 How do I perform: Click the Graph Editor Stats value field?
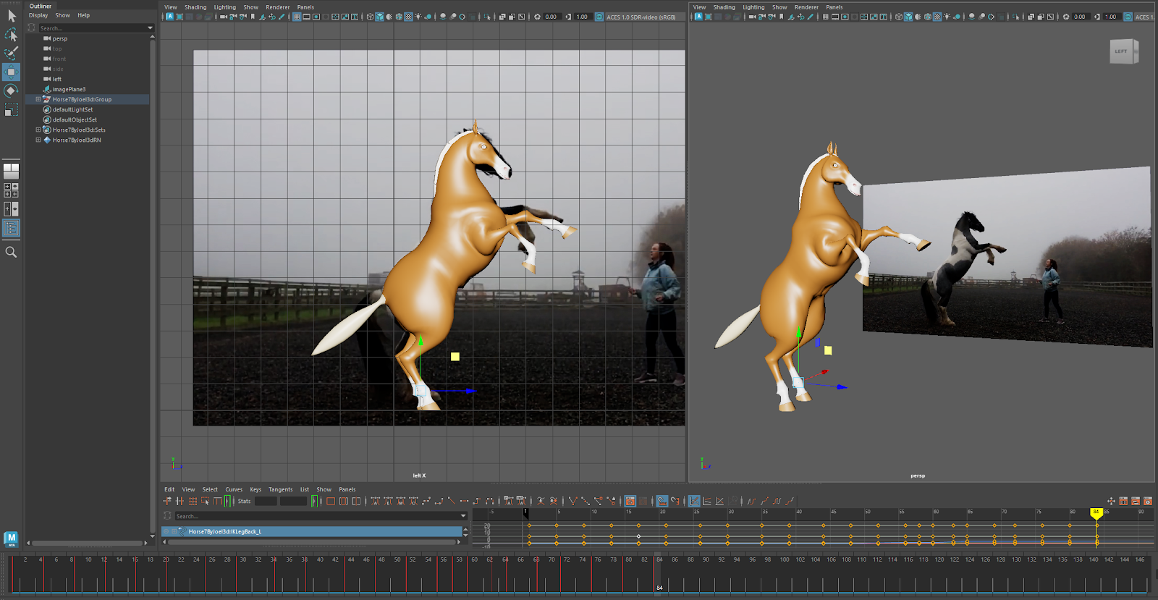(265, 501)
